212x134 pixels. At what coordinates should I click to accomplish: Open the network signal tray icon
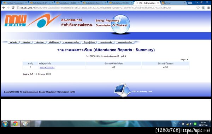(x=187, y=124)
